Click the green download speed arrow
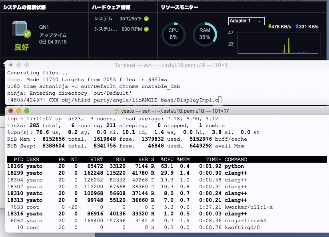The height and width of the screenshot is (237, 329). (x=269, y=26)
